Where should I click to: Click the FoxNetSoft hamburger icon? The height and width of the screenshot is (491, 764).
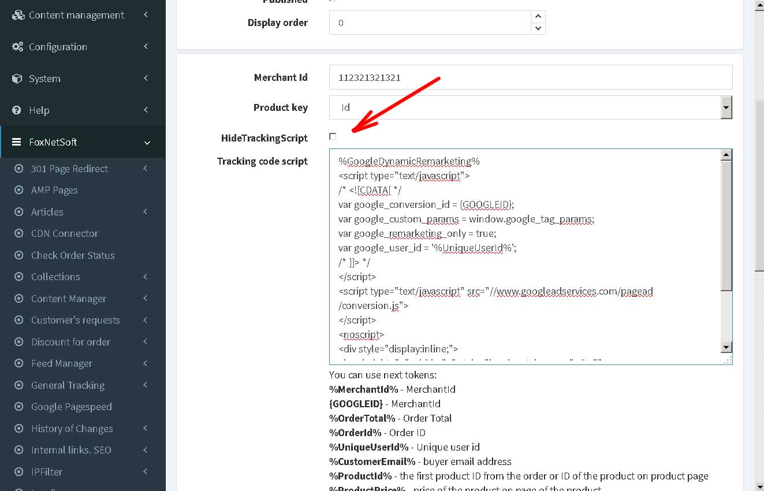pyautogui.click(x=17, y=142)
